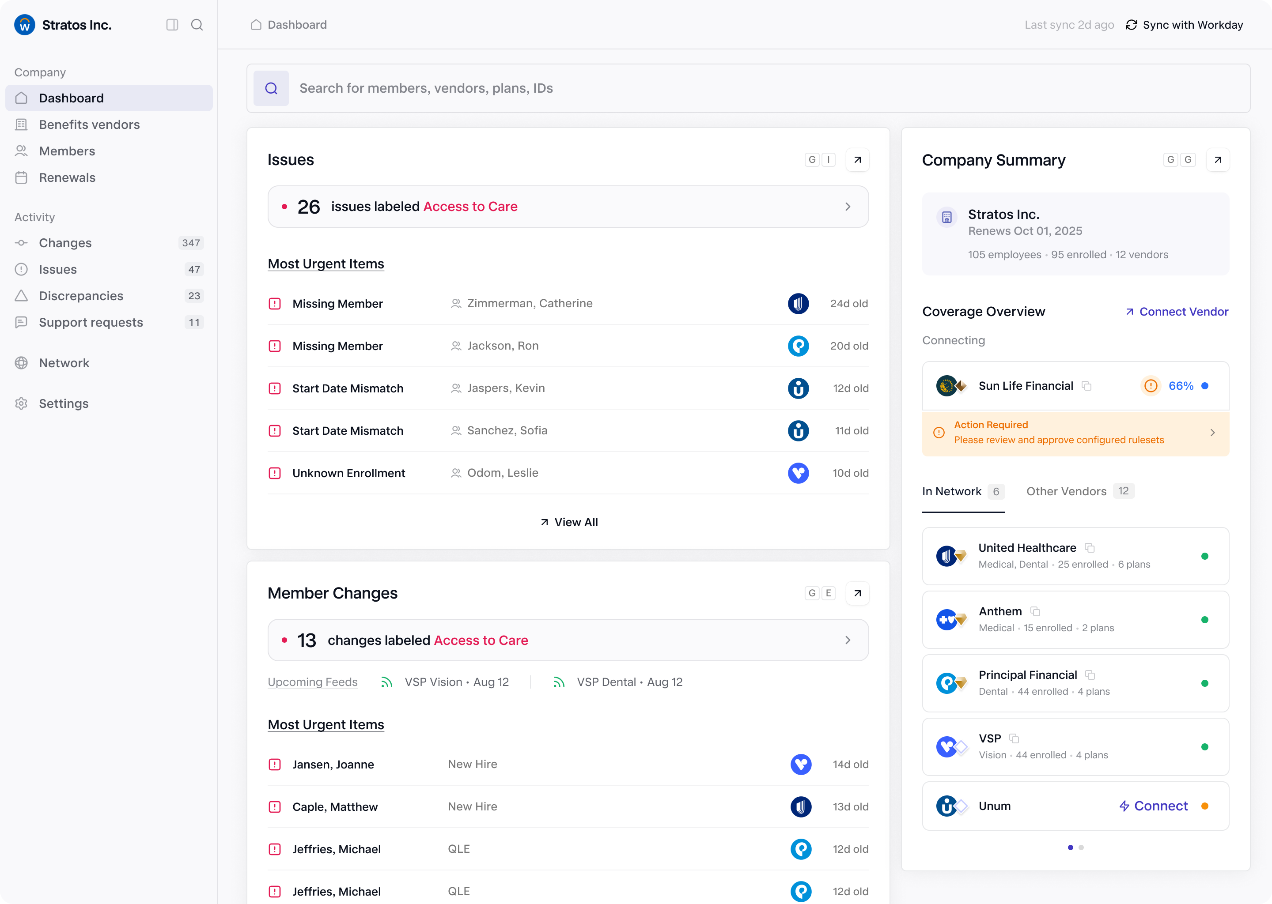Screen dimensions: 1272x904
Task: Expand the Action Required rulesets banner
Action: tap(1212, 433)
